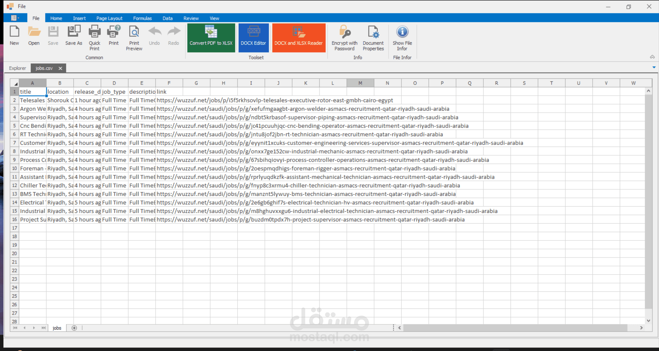The width and height of the screenshot is (659, 351).
Task: Open the Insert ribbon tab
Action: point(79,18)
